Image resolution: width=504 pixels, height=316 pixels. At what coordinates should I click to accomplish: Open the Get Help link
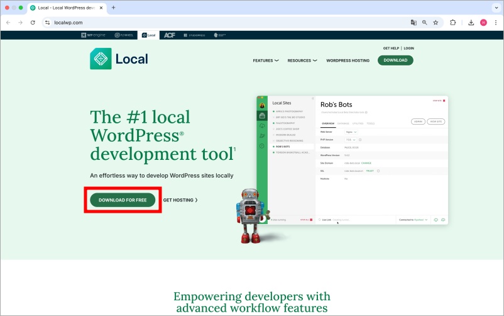coord(391,48)
